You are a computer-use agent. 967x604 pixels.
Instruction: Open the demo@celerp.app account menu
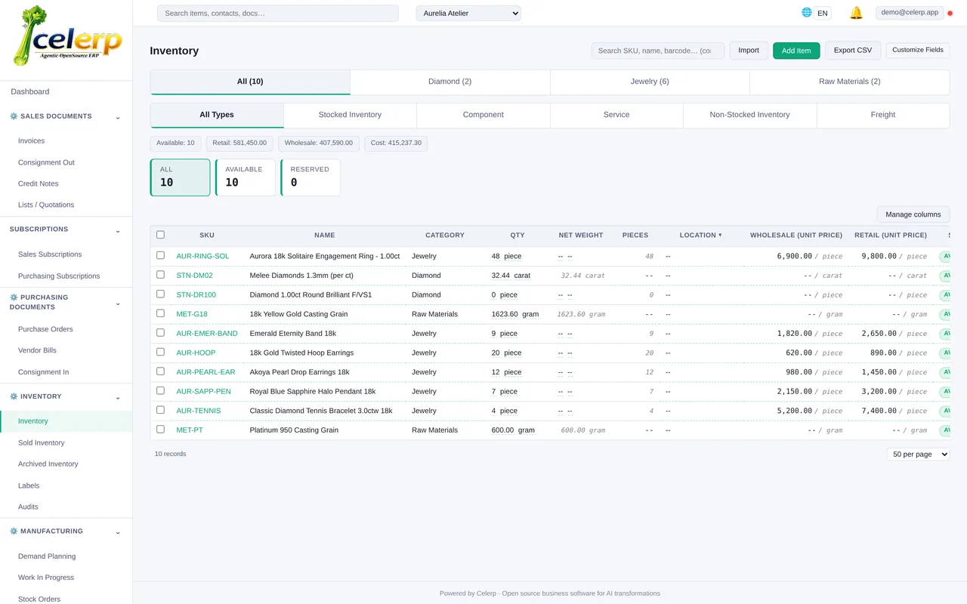(910, 13)
